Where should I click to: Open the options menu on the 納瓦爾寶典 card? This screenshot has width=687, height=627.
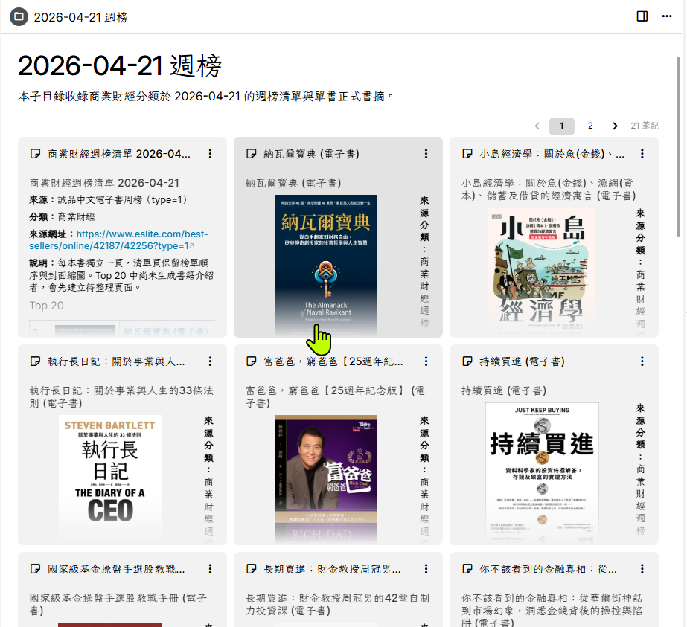[x=426, y=154]
